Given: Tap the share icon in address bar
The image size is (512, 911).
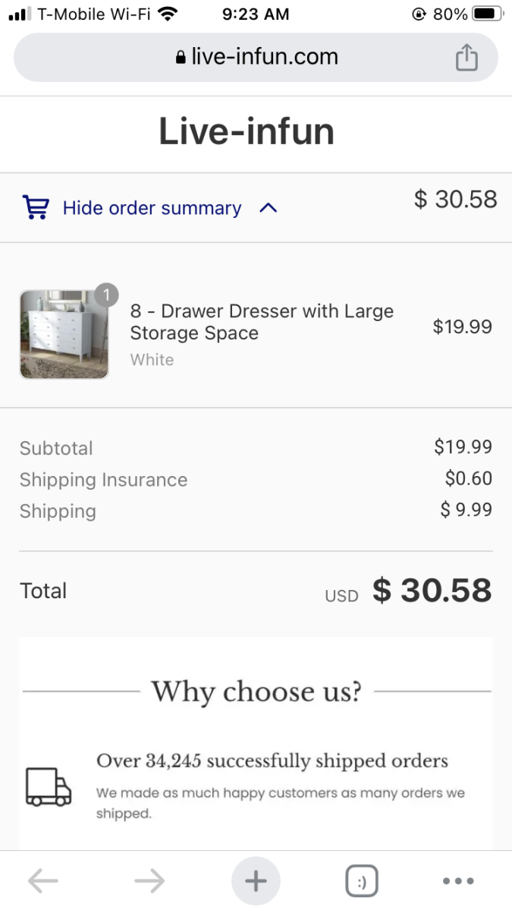Looking at the screenshot, I should point(466,58).
